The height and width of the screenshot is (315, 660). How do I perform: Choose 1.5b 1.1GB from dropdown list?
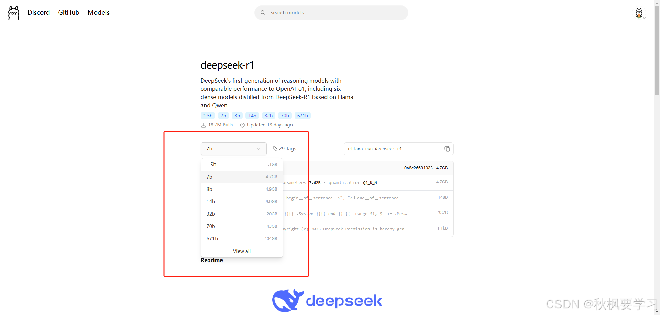[242, 165]
